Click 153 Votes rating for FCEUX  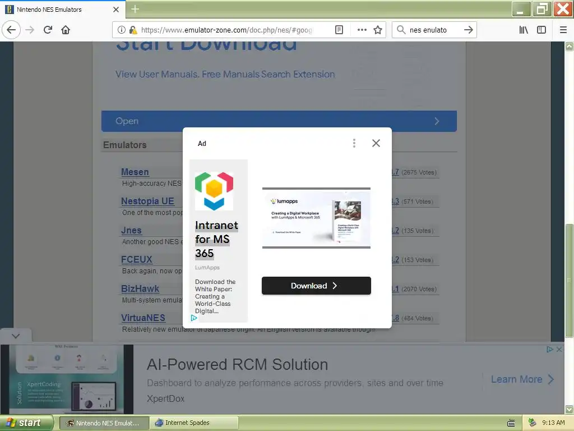[417, 260]
